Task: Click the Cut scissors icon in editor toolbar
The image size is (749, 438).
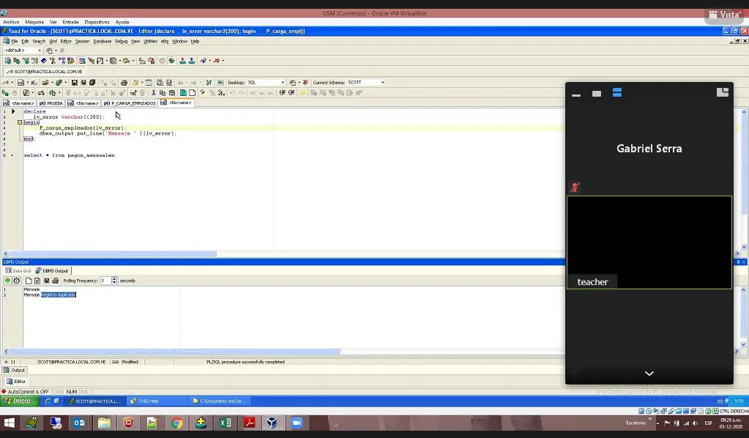Action: [x=153, y=93]
